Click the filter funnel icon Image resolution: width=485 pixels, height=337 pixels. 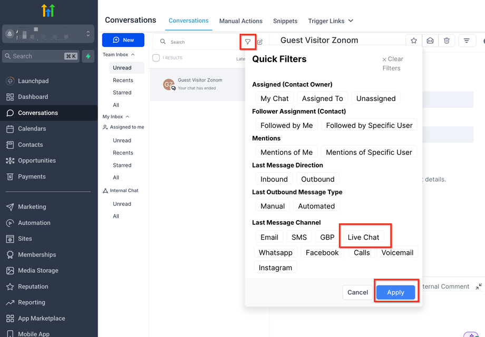coord(247,42)
